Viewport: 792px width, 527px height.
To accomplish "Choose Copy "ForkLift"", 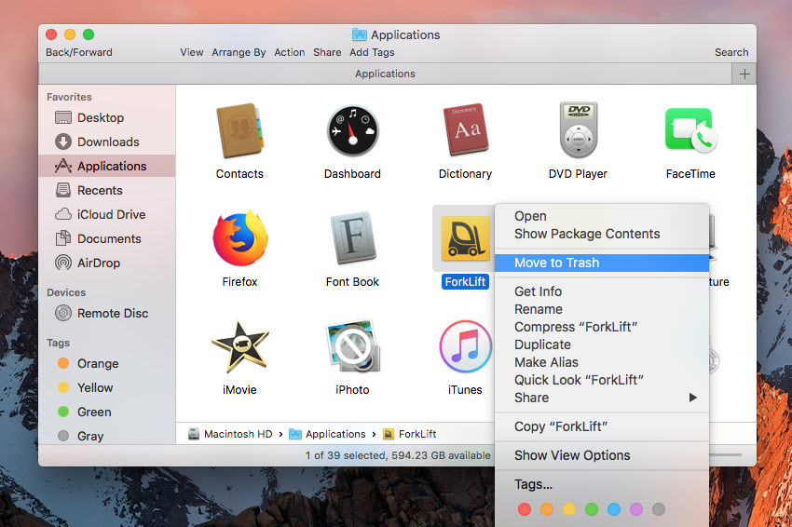I will [602, 427].
